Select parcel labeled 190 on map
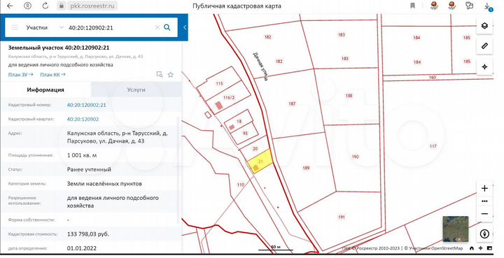The width and height of the screenshot is (504, 258). 355,157
